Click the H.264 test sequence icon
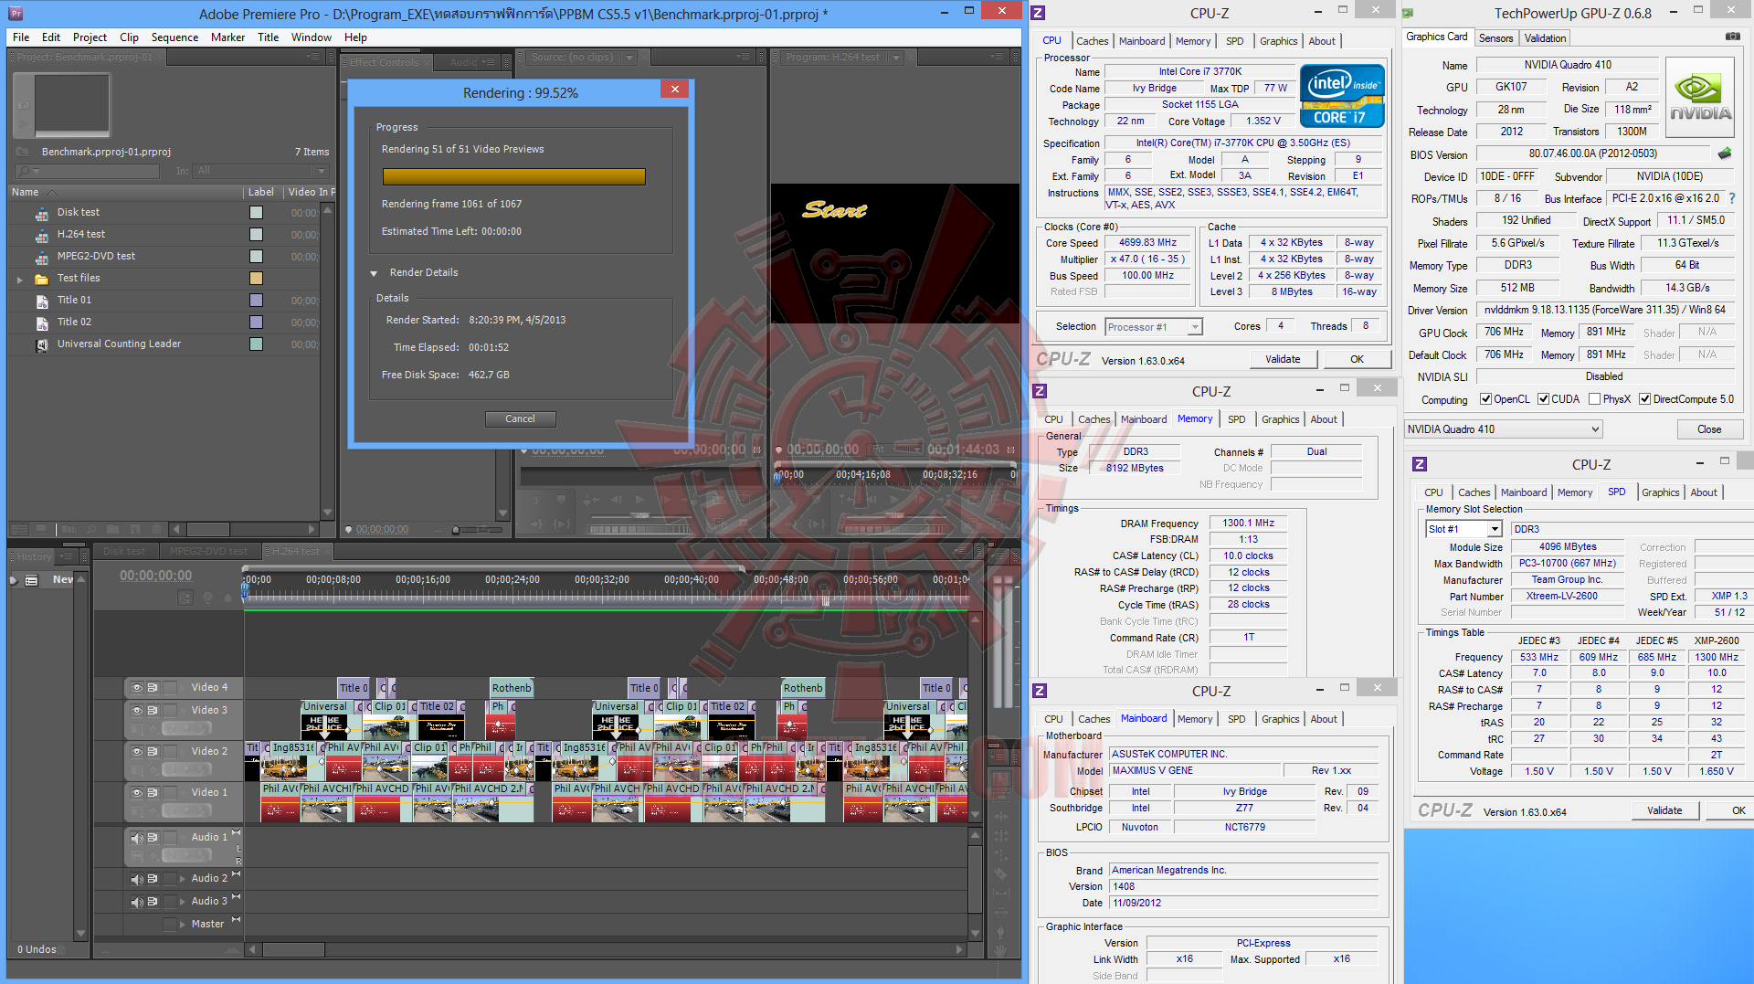Viewport: 1754px width, 984px height. click(42, 235)
